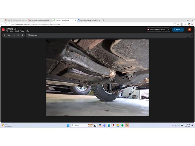The image size is (195, 146).
Task: Expand the Open with dropdown arrow
Action: 169,30
